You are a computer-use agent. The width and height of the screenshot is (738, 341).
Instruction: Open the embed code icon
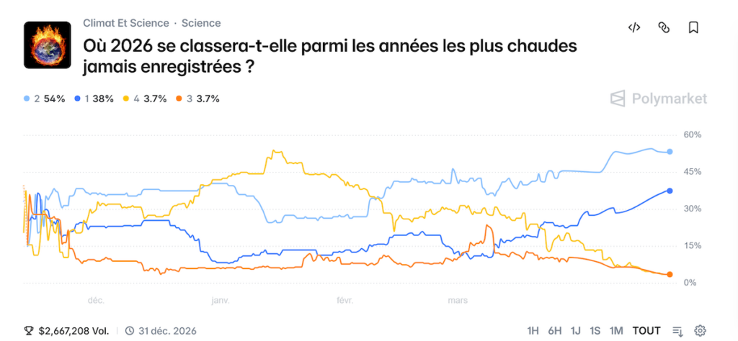(634, 28)
